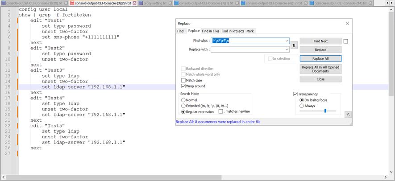
Task: Choose transparency On losing focus
Action: tap(302, 100)
